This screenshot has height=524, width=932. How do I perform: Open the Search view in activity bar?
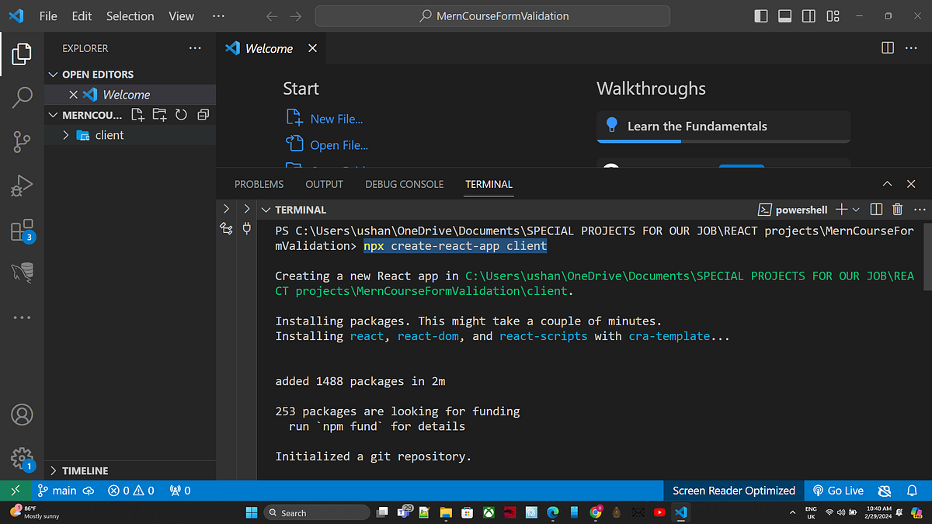tap(22, 98)
